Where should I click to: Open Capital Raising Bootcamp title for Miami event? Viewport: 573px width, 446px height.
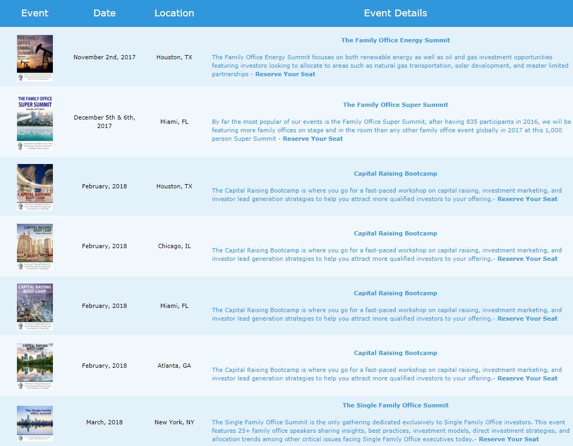point(395,293)
